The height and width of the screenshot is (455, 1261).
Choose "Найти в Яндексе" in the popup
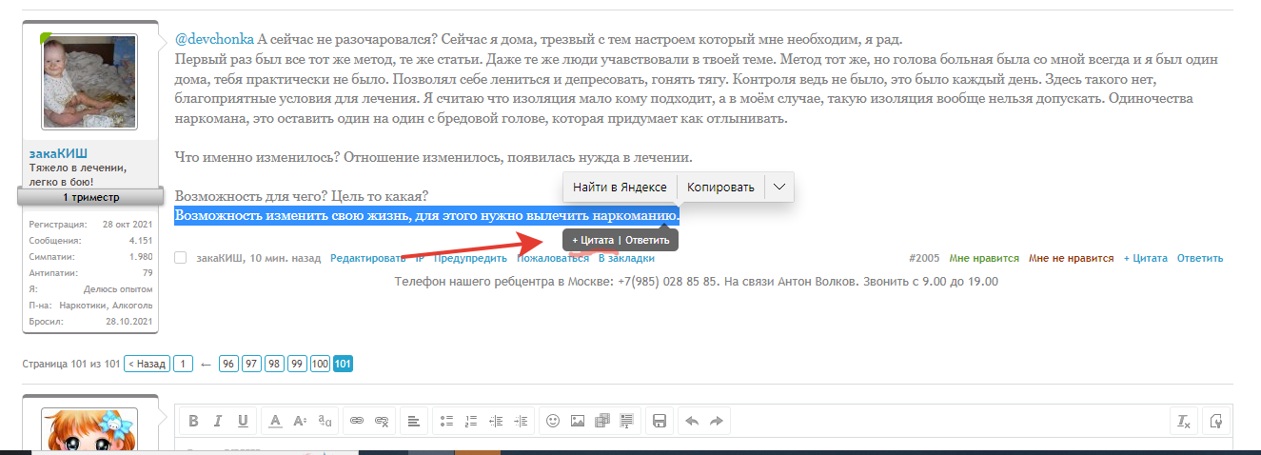[620, 188]
